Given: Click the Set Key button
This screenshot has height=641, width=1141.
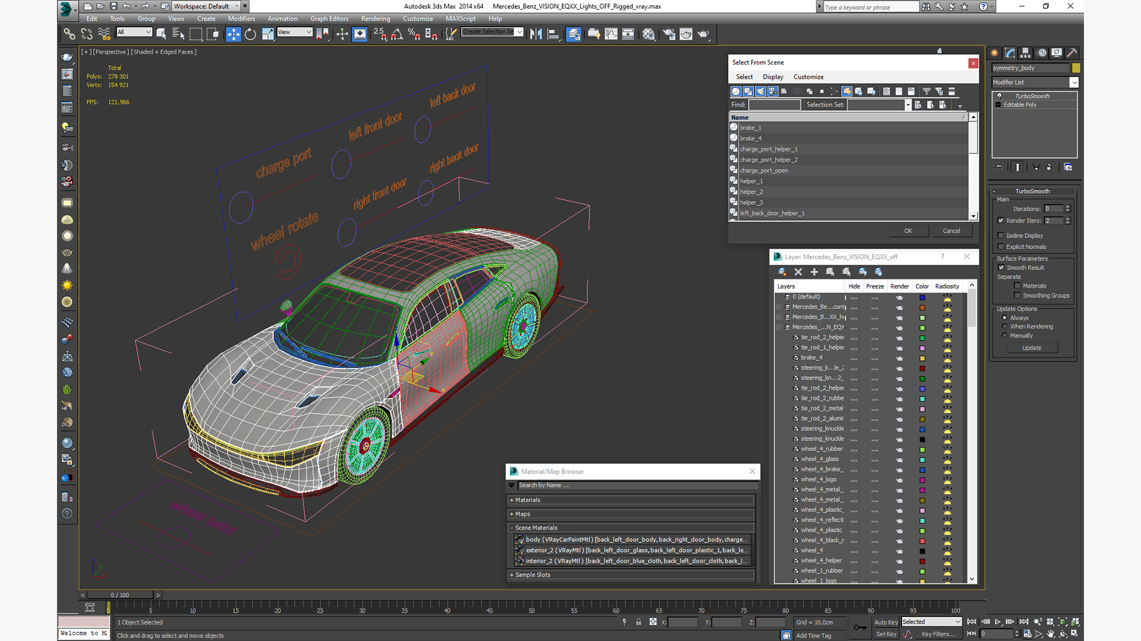Looking at the screenshot, I should 886,634.
